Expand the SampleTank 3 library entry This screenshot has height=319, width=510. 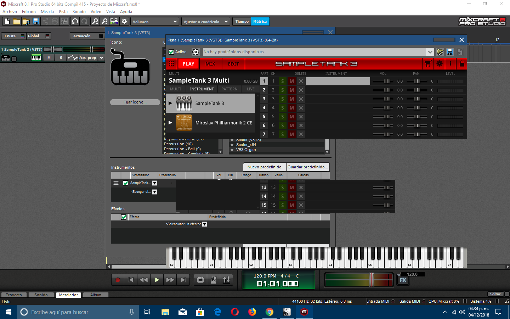[x=170, y=103]
